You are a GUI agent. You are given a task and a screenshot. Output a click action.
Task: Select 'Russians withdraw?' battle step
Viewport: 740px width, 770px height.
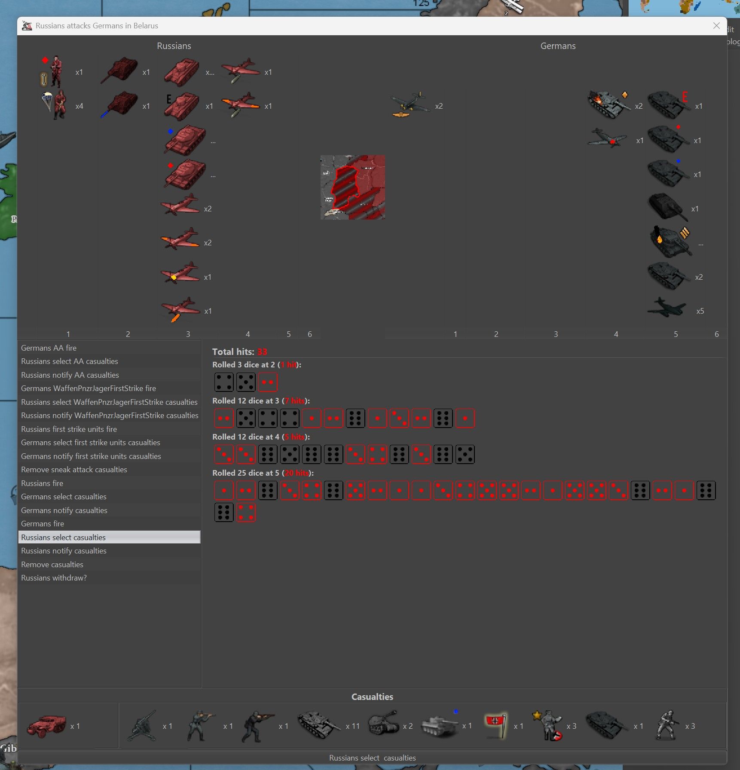pyautogui.click(x=109, y=578)
